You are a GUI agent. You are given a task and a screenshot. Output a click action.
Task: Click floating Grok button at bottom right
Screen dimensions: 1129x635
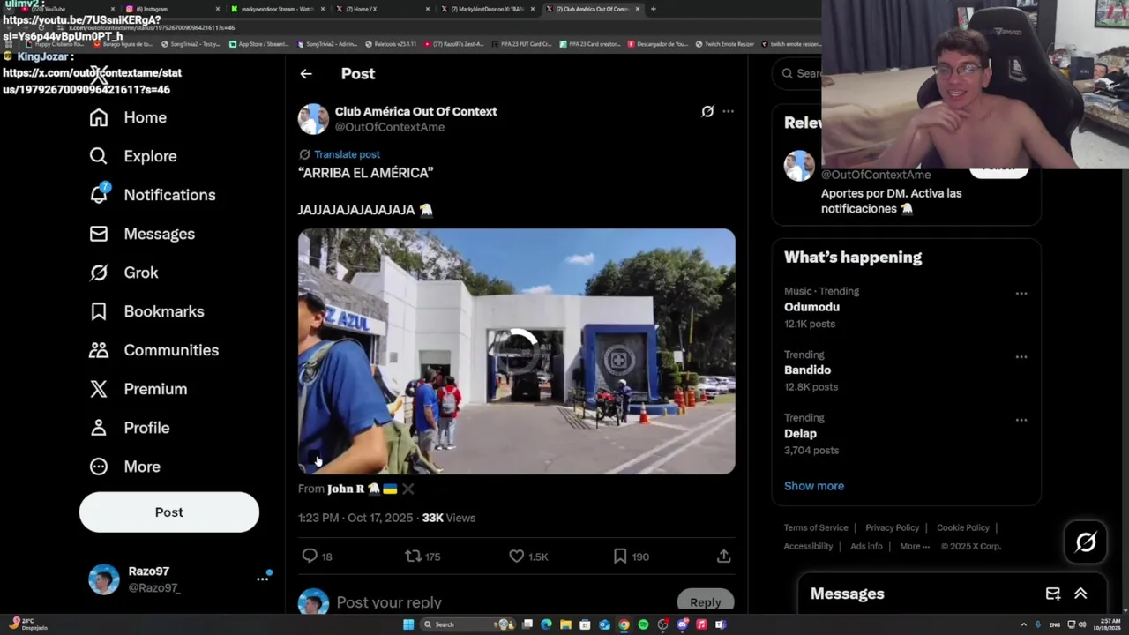click(1086, 542)
